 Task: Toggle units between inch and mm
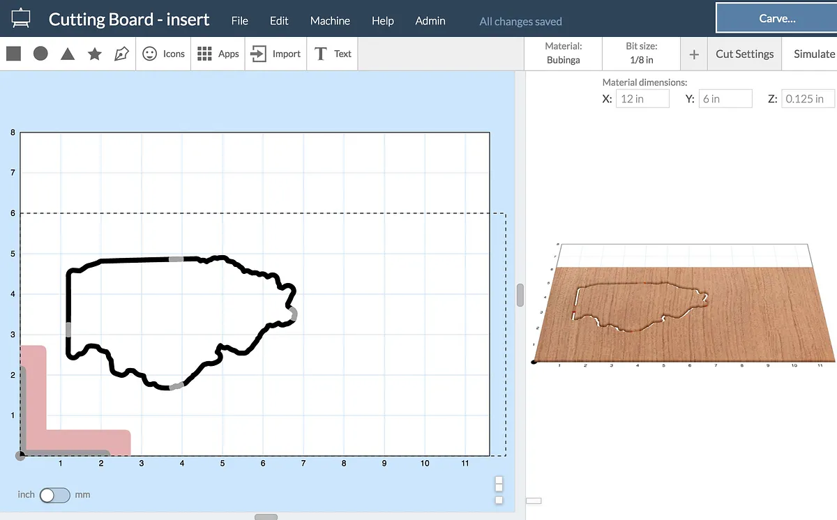pyautogui.click(x=54, y=495)
